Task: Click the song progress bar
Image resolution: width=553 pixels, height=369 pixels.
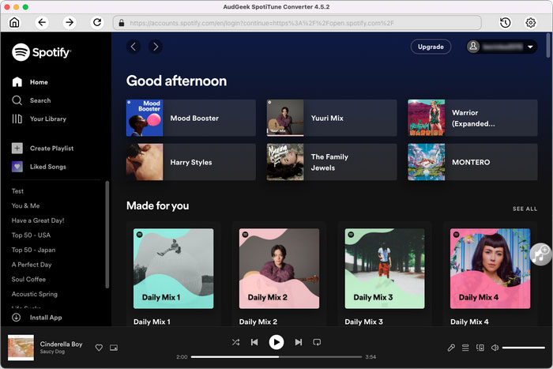Action: pyautogui.click(x=276, y=357)
